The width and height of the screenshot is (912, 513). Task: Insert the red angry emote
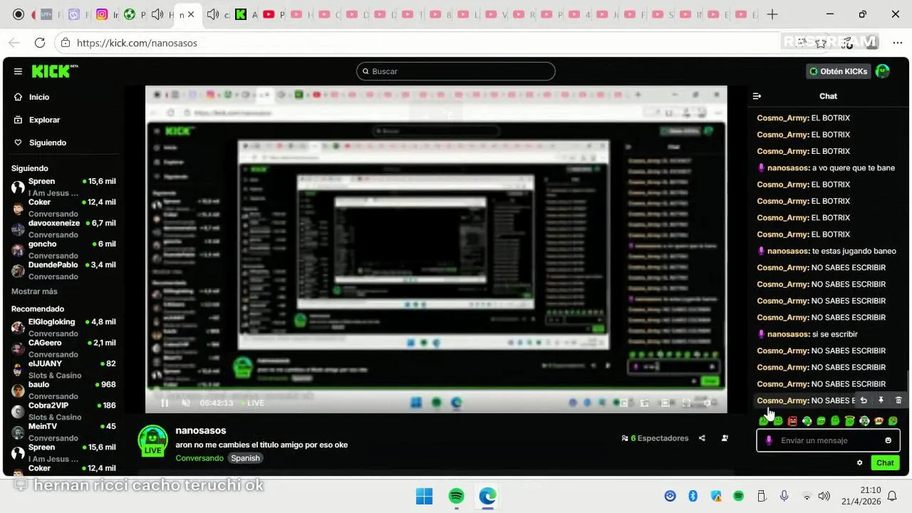coord(792,421)
